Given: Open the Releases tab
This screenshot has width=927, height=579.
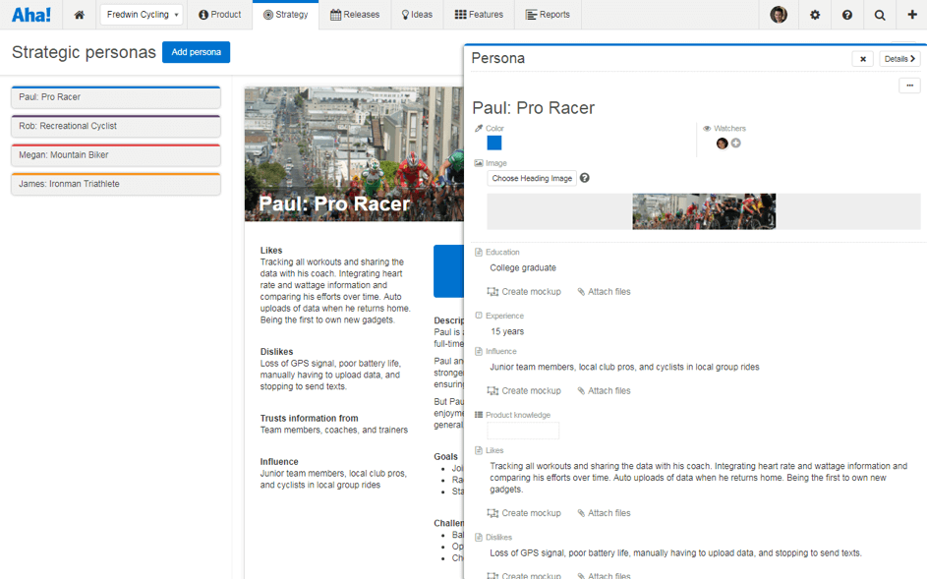Looking at the screenshot, I should click(355, 15).
